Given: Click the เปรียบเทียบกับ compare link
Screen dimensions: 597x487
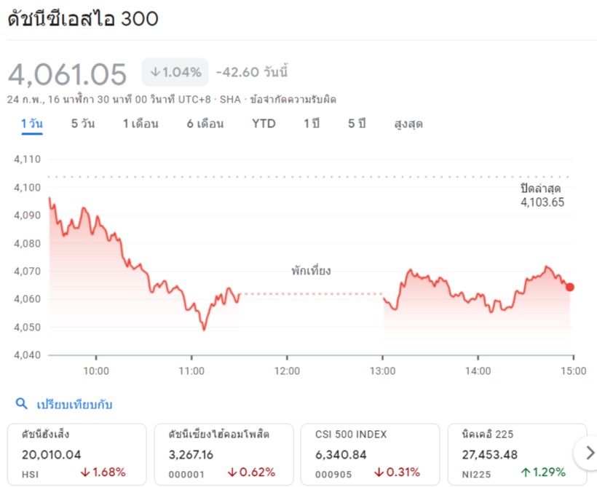Looking at the screenshot, I should coord(74,404).
